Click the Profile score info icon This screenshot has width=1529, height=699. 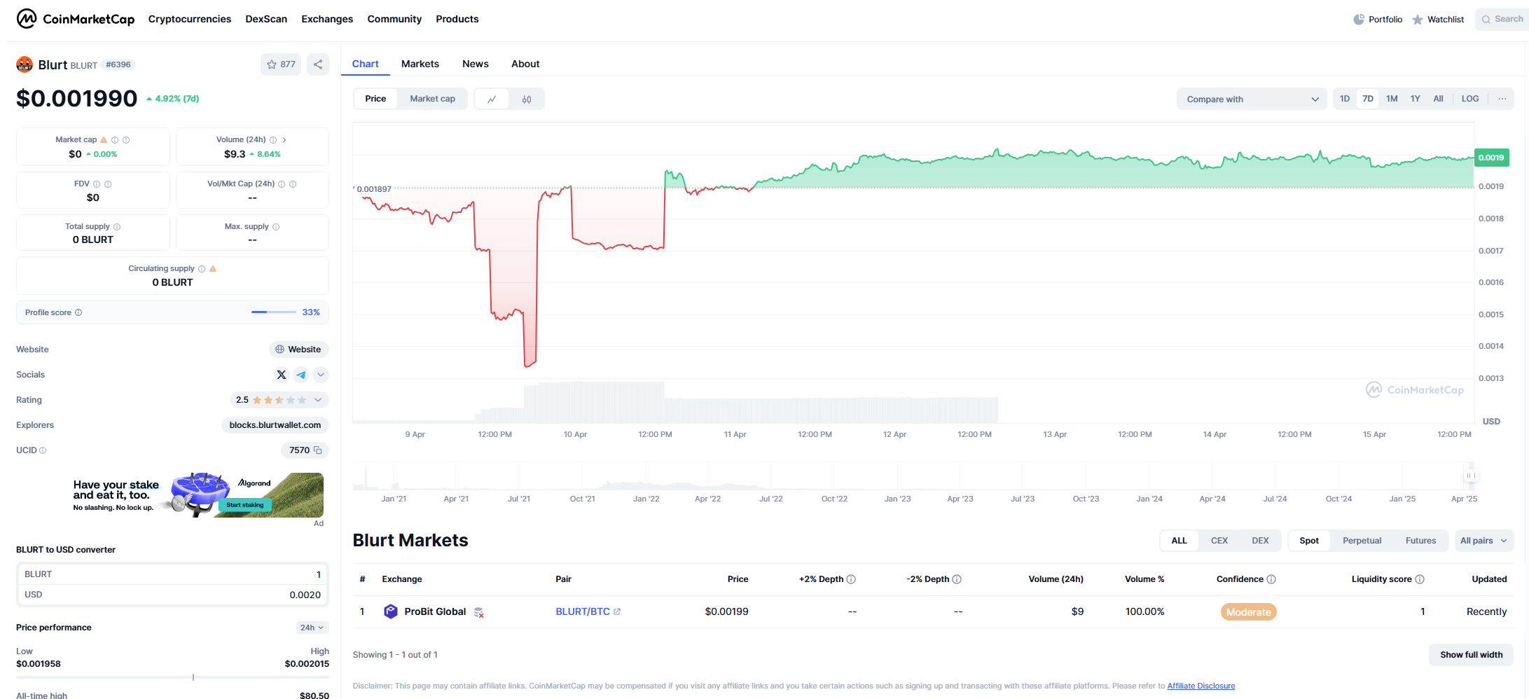pos(78,312)
